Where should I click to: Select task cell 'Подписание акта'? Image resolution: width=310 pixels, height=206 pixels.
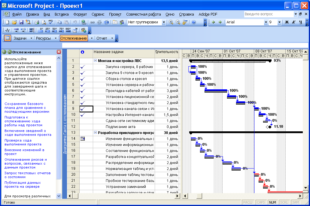point(124,127)
